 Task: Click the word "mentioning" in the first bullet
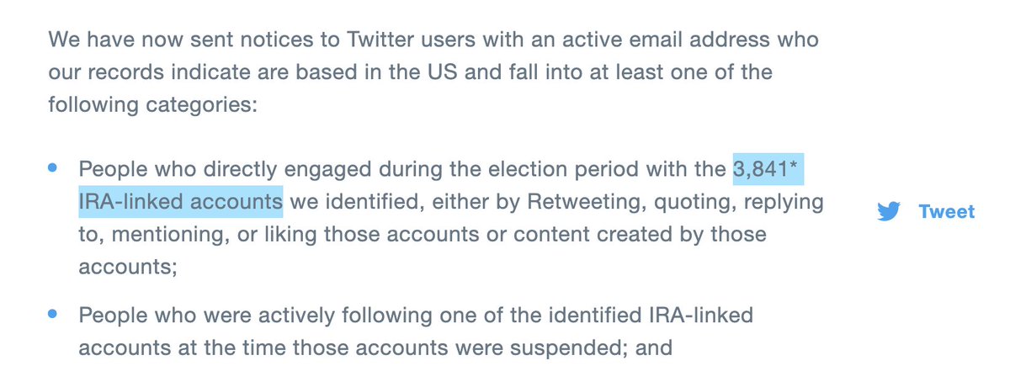[x=164, y=233]
